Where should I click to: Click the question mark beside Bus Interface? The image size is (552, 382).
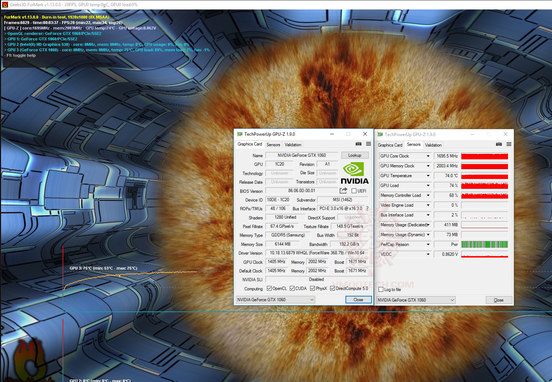coord(367,208)
